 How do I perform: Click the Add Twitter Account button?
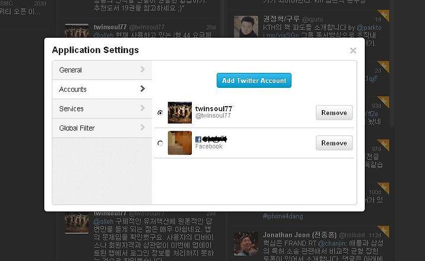(x=254, y=80)
